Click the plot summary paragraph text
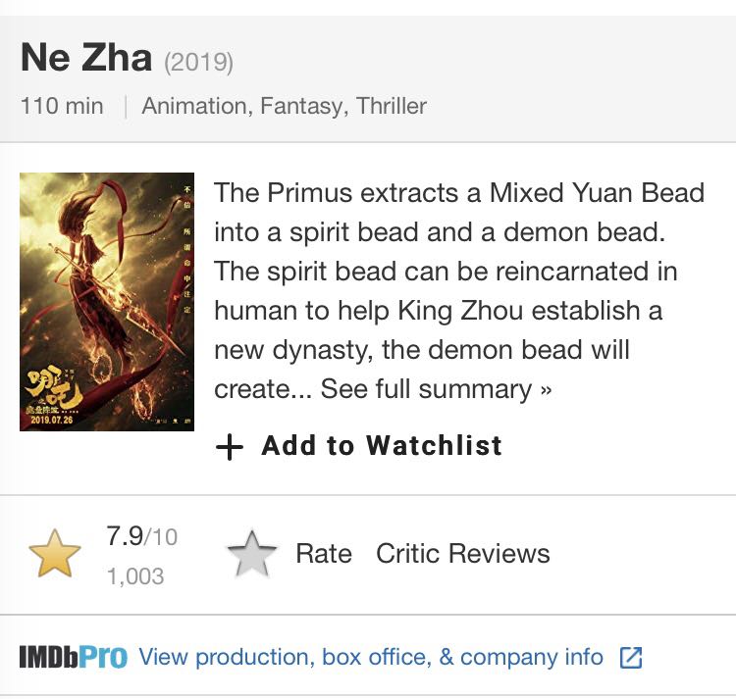 (459, 290)
